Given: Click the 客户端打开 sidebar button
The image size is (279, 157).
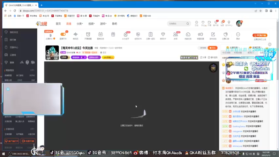Looking at the screenshot, I should coord(12,141).
